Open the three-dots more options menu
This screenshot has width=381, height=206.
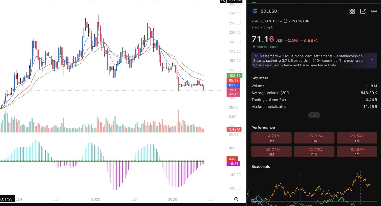(x=374, y=11)
